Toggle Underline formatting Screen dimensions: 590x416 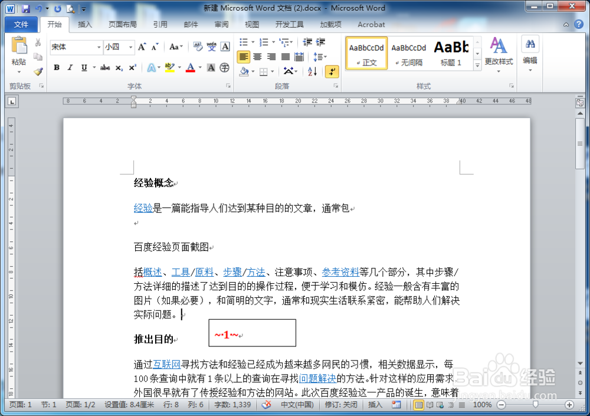pyautogui.click(x=84, y=68)
